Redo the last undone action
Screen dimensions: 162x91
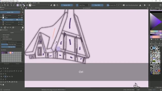[14, 5]
